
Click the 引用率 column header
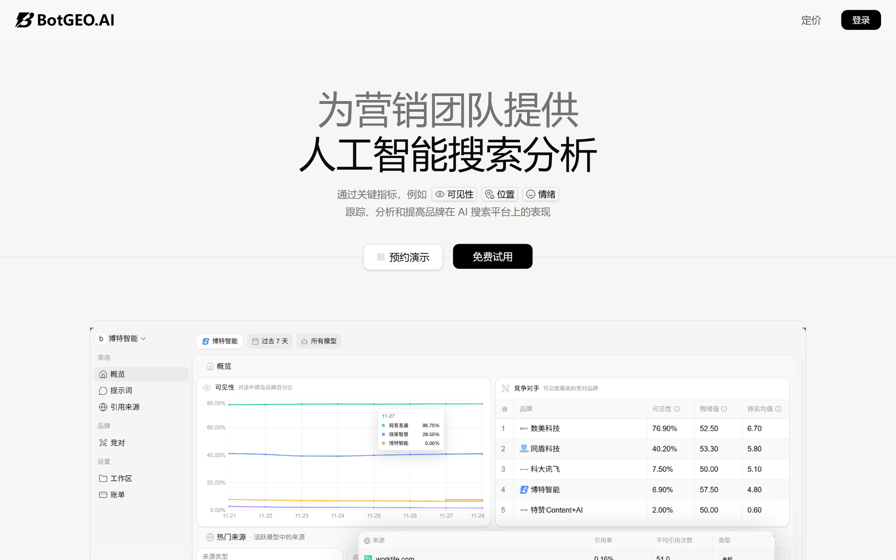point(603,540)
